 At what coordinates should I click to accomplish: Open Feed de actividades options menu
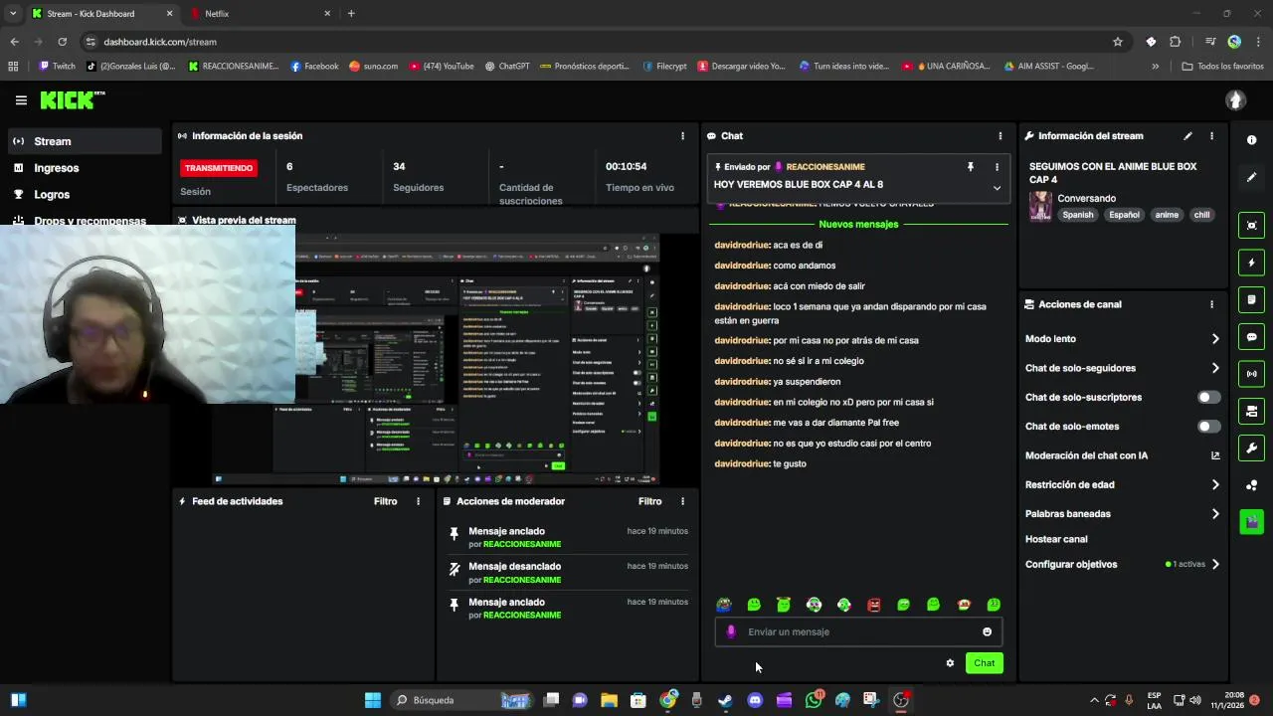coord(418,501)
